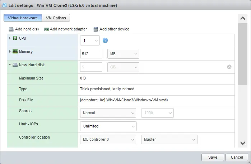Open the Master position dropdown

(x=169, y=139)
